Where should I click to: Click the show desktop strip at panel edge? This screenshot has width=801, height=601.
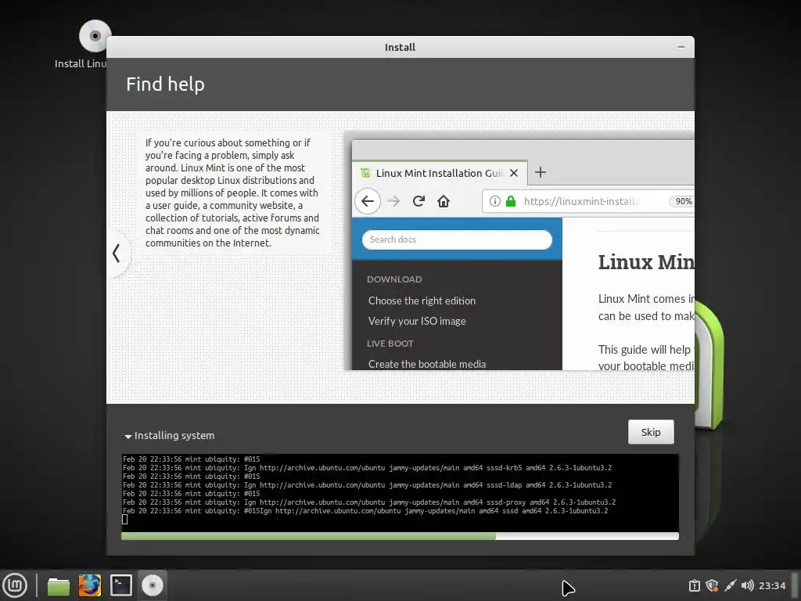tap(796, 585)
